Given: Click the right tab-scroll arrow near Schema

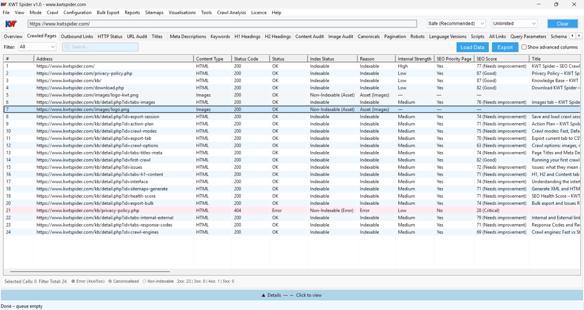Looking at the screenshot, I should tap(579, 36).
